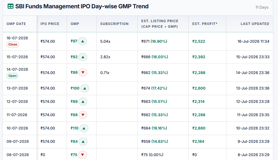The width and height of the screenshot is (278, 160).
Task: Click the ₹574.00 IPO price in the 16-07-2026 row
Action: point(48,41)
